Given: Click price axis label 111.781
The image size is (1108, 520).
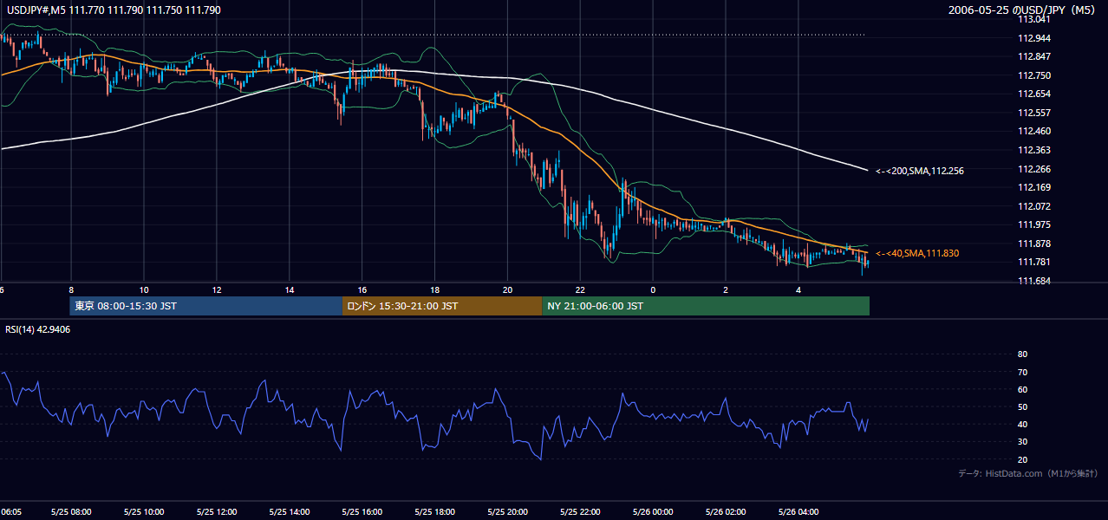Looking at the screenshot, I should [x=1034, y=262].
